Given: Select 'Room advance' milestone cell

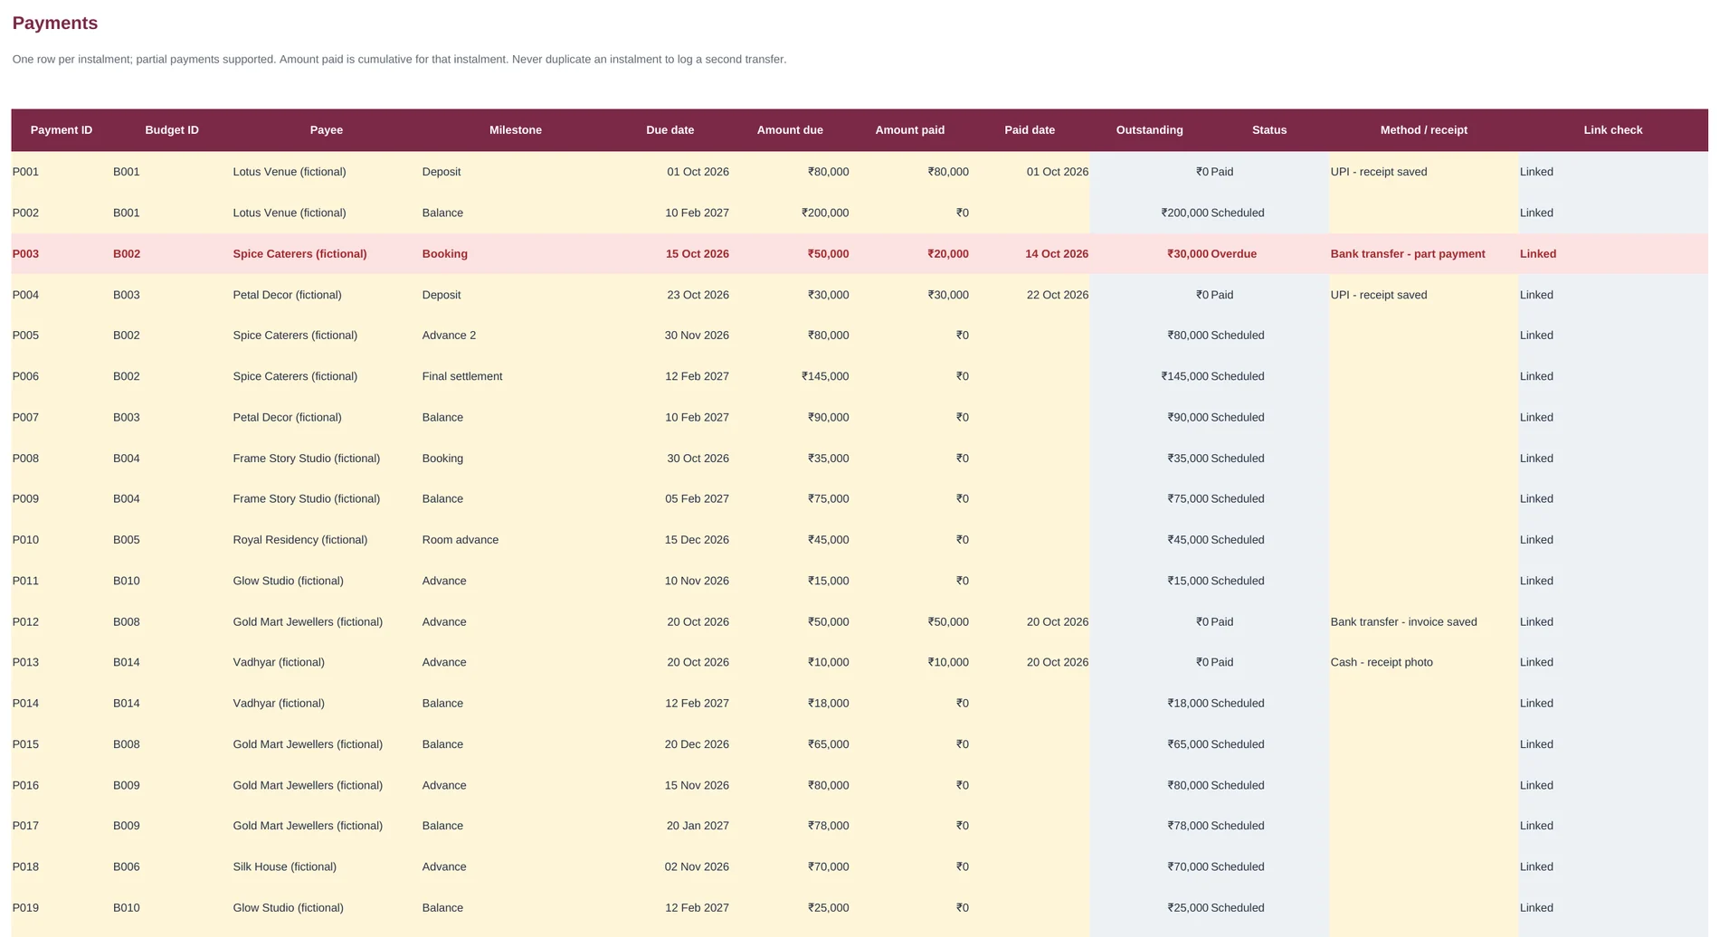Looking at the screenshot, I should [x=516, y=540].
